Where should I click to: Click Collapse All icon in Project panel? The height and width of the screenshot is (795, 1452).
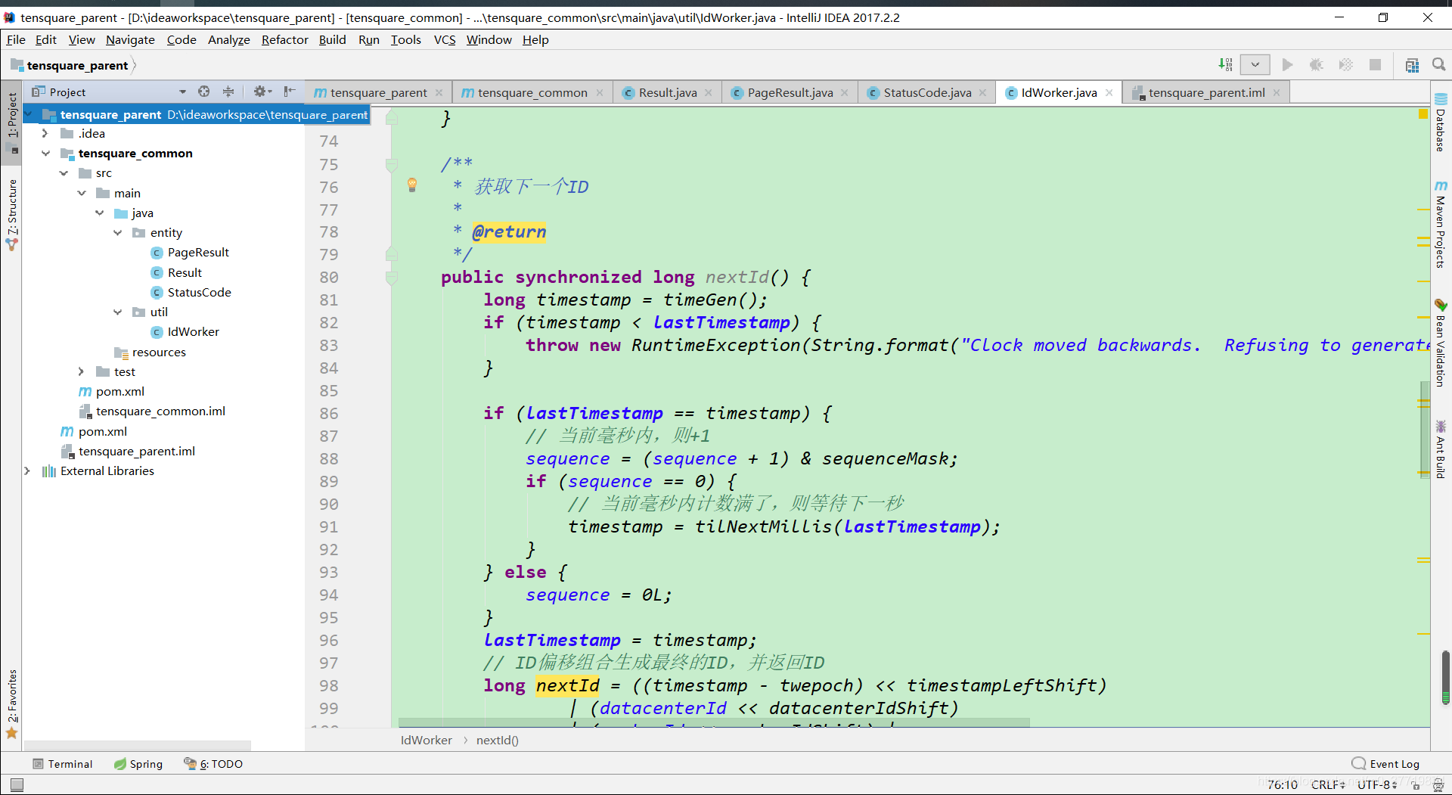pos(228,92)
